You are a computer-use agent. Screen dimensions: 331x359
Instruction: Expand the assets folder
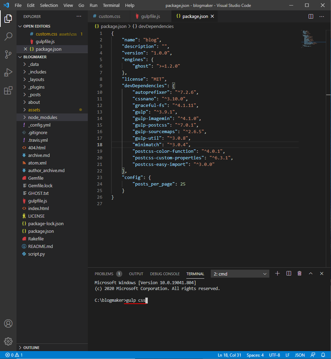click(52, 110)
